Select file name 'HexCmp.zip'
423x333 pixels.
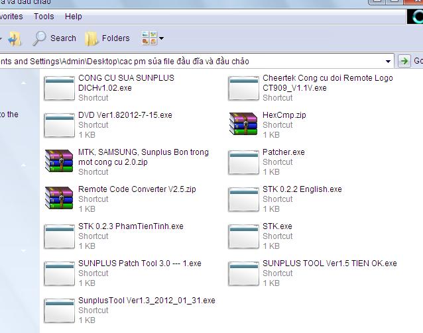(284, 115)
